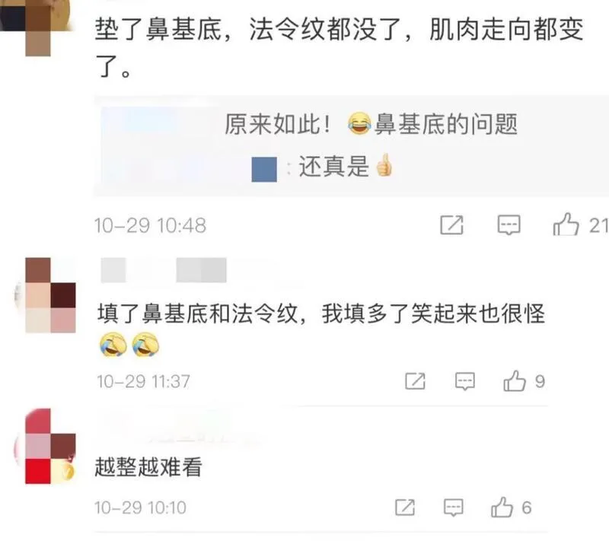The width and height of the screenshot is (609, 541).
Task: Open the nested reply 原来如此！鼻基底的问题
Action: [371, 124]
